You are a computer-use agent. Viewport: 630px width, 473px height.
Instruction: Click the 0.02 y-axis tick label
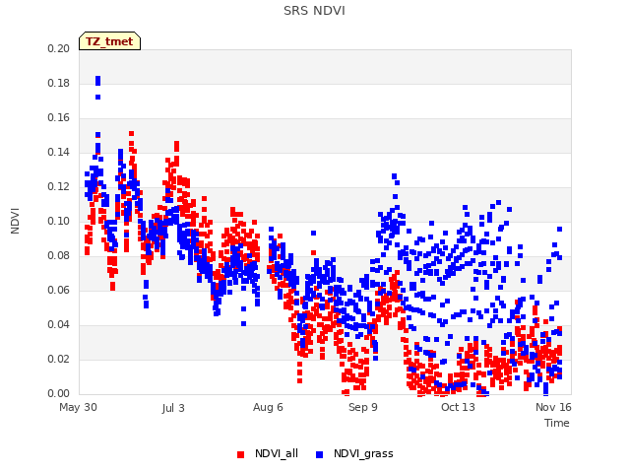58,359
